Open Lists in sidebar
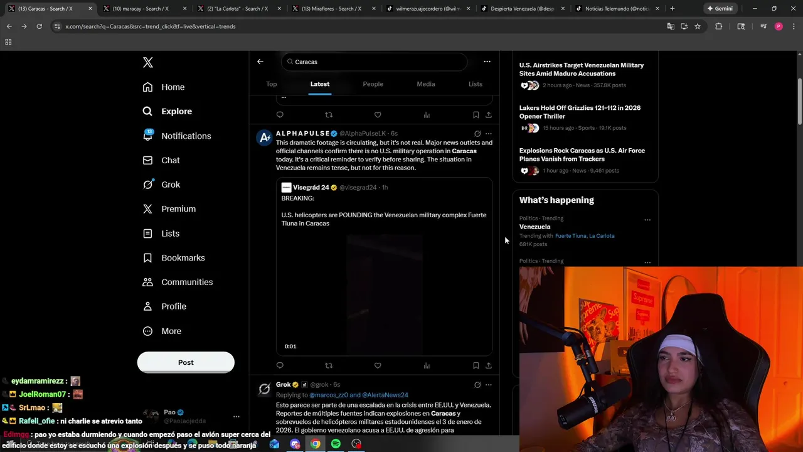The image size is (803, 452). click(161, 234)
